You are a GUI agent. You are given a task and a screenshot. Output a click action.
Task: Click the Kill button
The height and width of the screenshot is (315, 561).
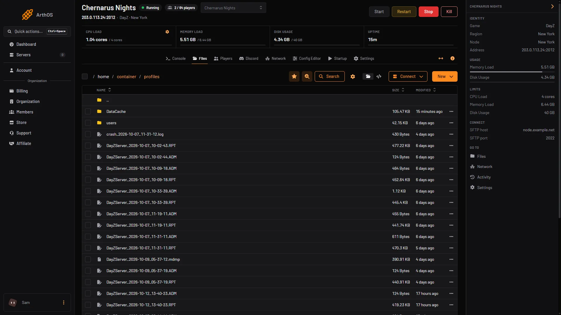click(x=449, y=12)
